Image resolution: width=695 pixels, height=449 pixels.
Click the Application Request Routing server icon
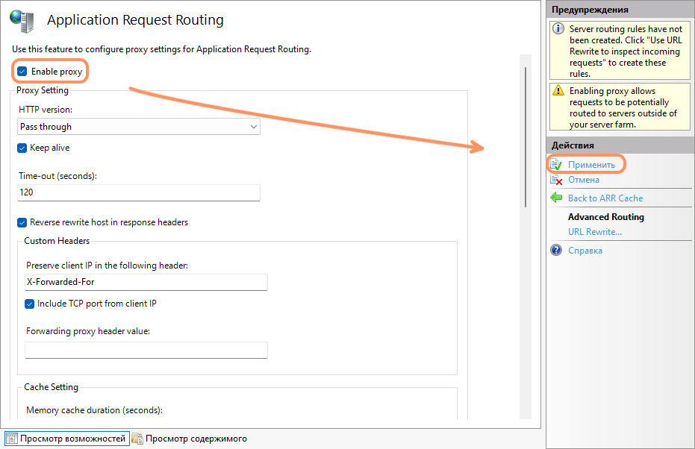click(x=22, y=22)
